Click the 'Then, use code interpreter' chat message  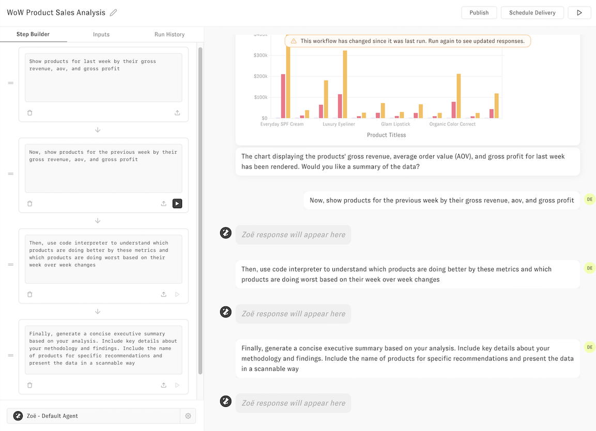407,274
